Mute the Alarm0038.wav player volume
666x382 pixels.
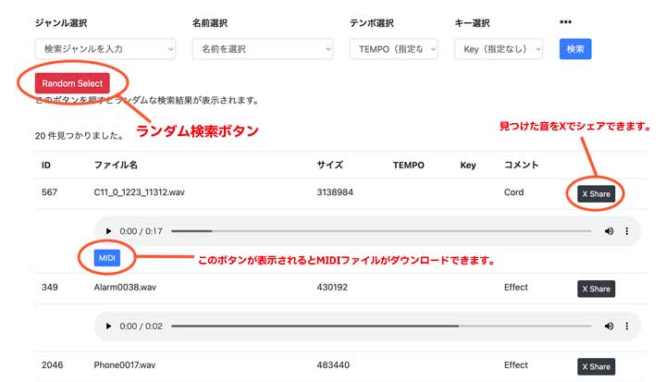pos(609,326)
